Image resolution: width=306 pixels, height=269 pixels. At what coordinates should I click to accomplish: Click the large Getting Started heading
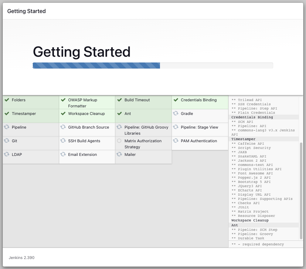82,52
